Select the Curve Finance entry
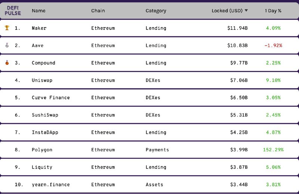299x194 pixels. tap(51, 98)
